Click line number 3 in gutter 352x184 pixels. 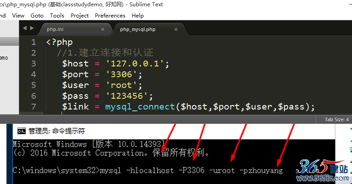[x=34, y=64]
